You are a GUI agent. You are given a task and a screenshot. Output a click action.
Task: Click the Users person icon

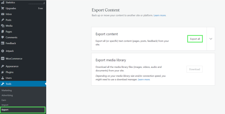tap(3, 78)
